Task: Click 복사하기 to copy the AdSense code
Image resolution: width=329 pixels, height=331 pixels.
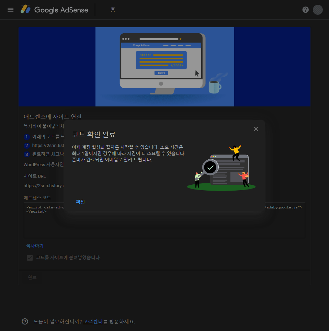Action: (35, 246)
